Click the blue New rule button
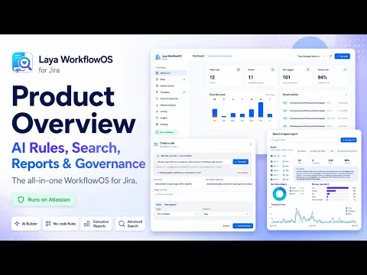The image size is (367, 275). (x=343, y=57)
